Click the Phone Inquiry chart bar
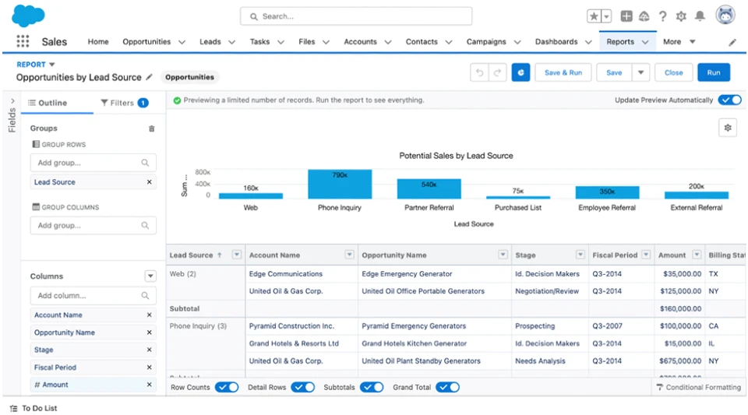The width and height of the screenshot is (748, 415). pos(340,184)
